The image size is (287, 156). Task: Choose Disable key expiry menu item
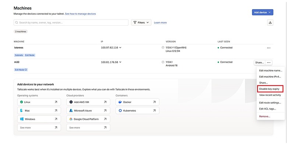[x=270, y=89]
